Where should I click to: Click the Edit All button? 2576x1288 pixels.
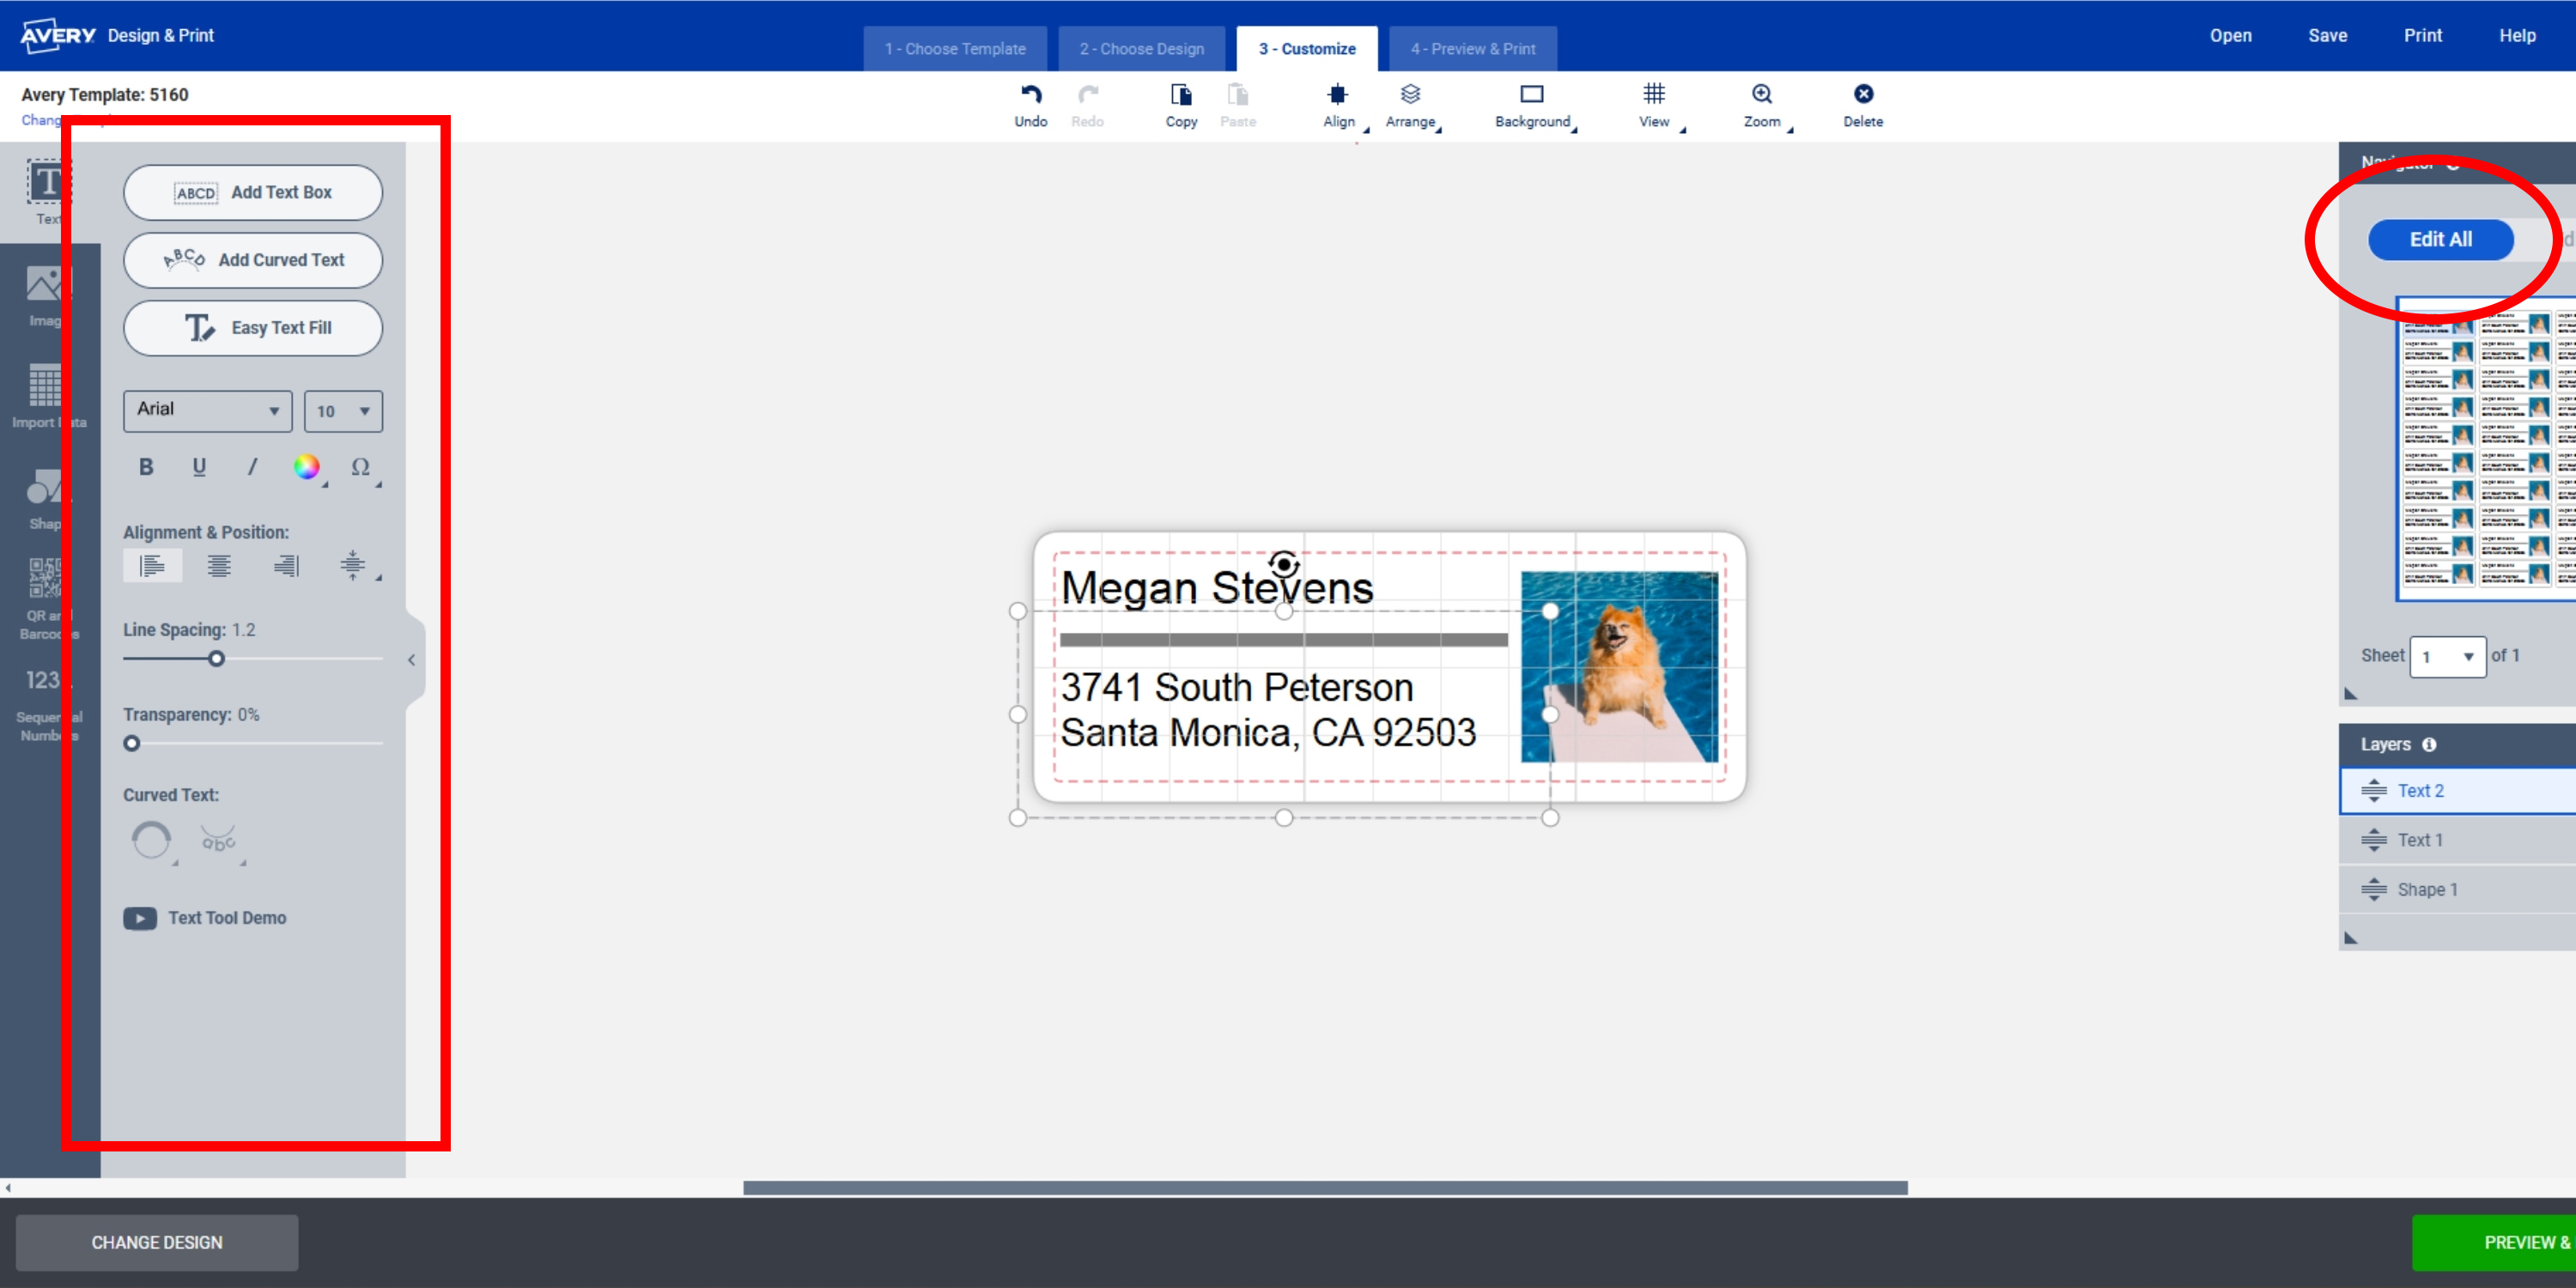click(x=2440, y=240)
